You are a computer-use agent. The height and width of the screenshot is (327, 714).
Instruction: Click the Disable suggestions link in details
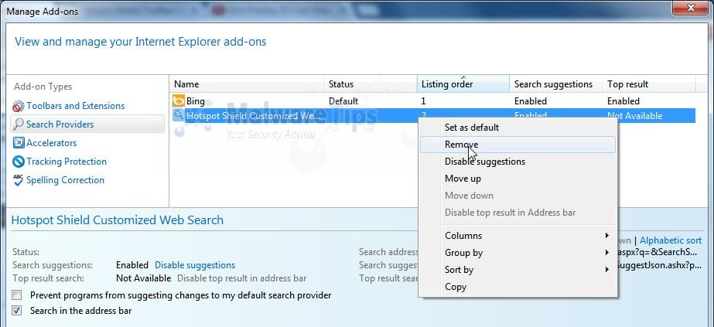(195, 265)
